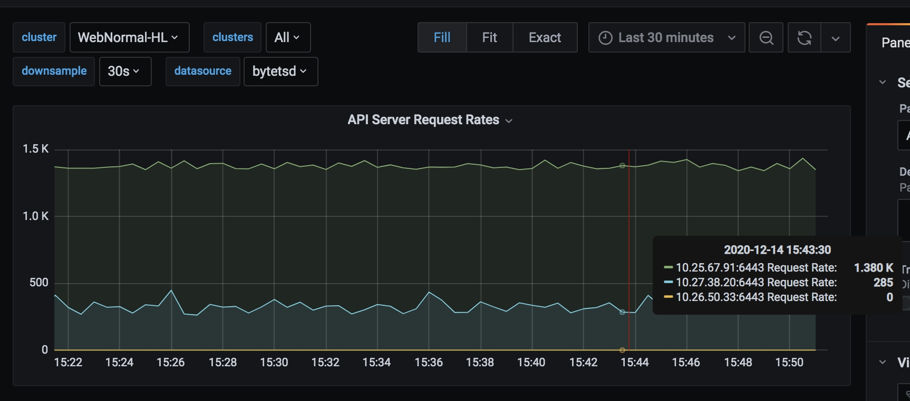Collapse the Settings section chevron in side pane
This screenshot has width=910, height=401.
point(883,82)
